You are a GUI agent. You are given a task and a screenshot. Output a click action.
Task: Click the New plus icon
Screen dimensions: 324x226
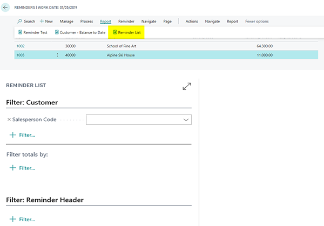click(x=42, y=22)
